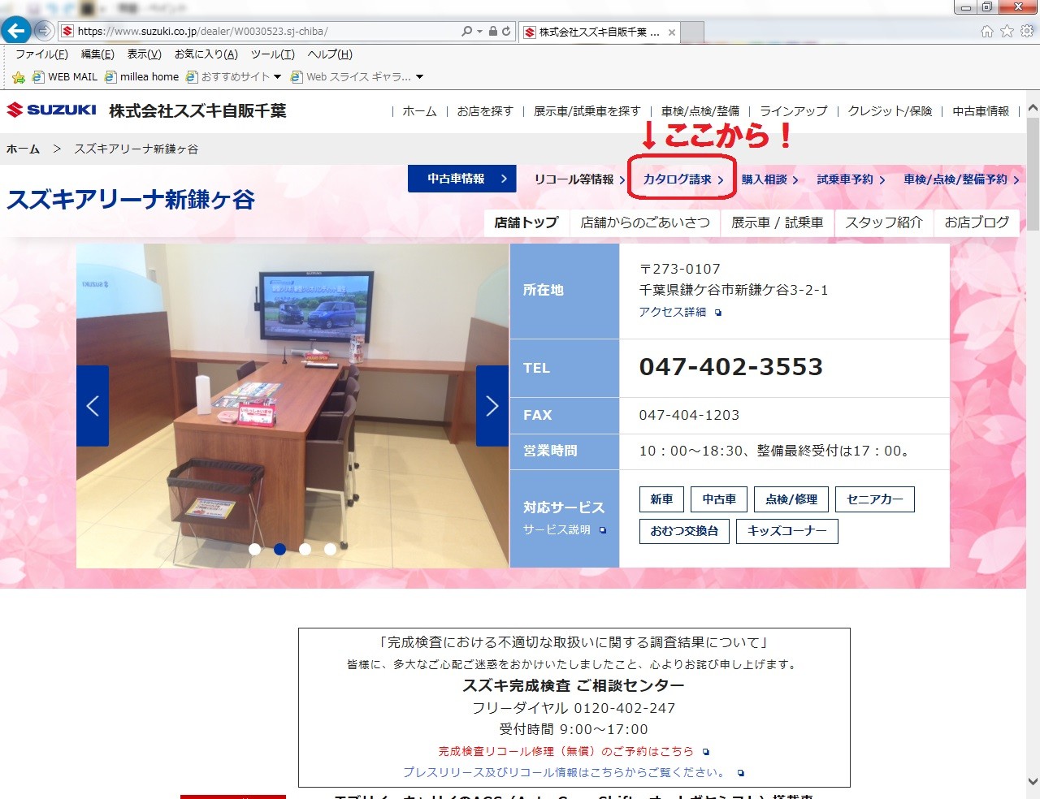The height and width of the screenshot is (799, 1040).
Task: Click the browser Forward arrow button
Action: pyautogui.click(x=44, y=31)
